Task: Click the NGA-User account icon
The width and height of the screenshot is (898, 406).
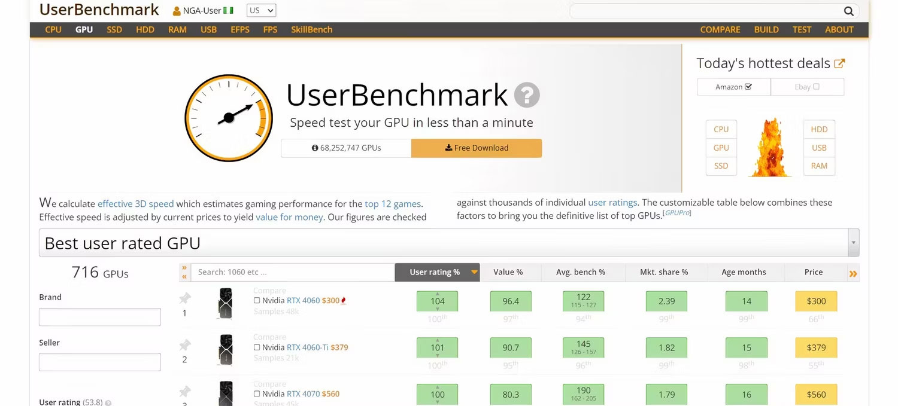Action: pyautogui.click(x=178, y=10)
